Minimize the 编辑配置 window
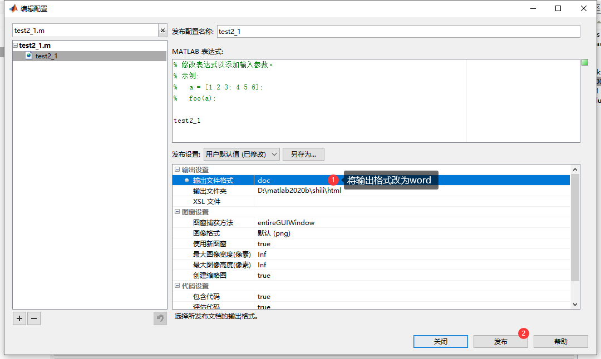The height and width of the screenshot is (359, 601). coord(533,8)
